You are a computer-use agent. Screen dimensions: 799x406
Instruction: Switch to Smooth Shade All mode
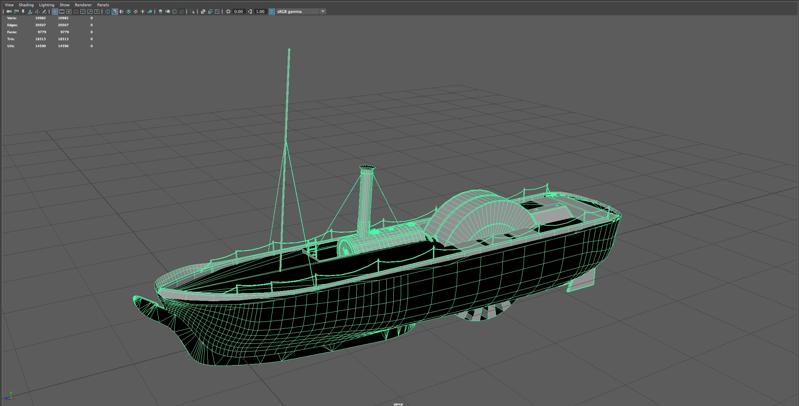click(x=115, y=12)
